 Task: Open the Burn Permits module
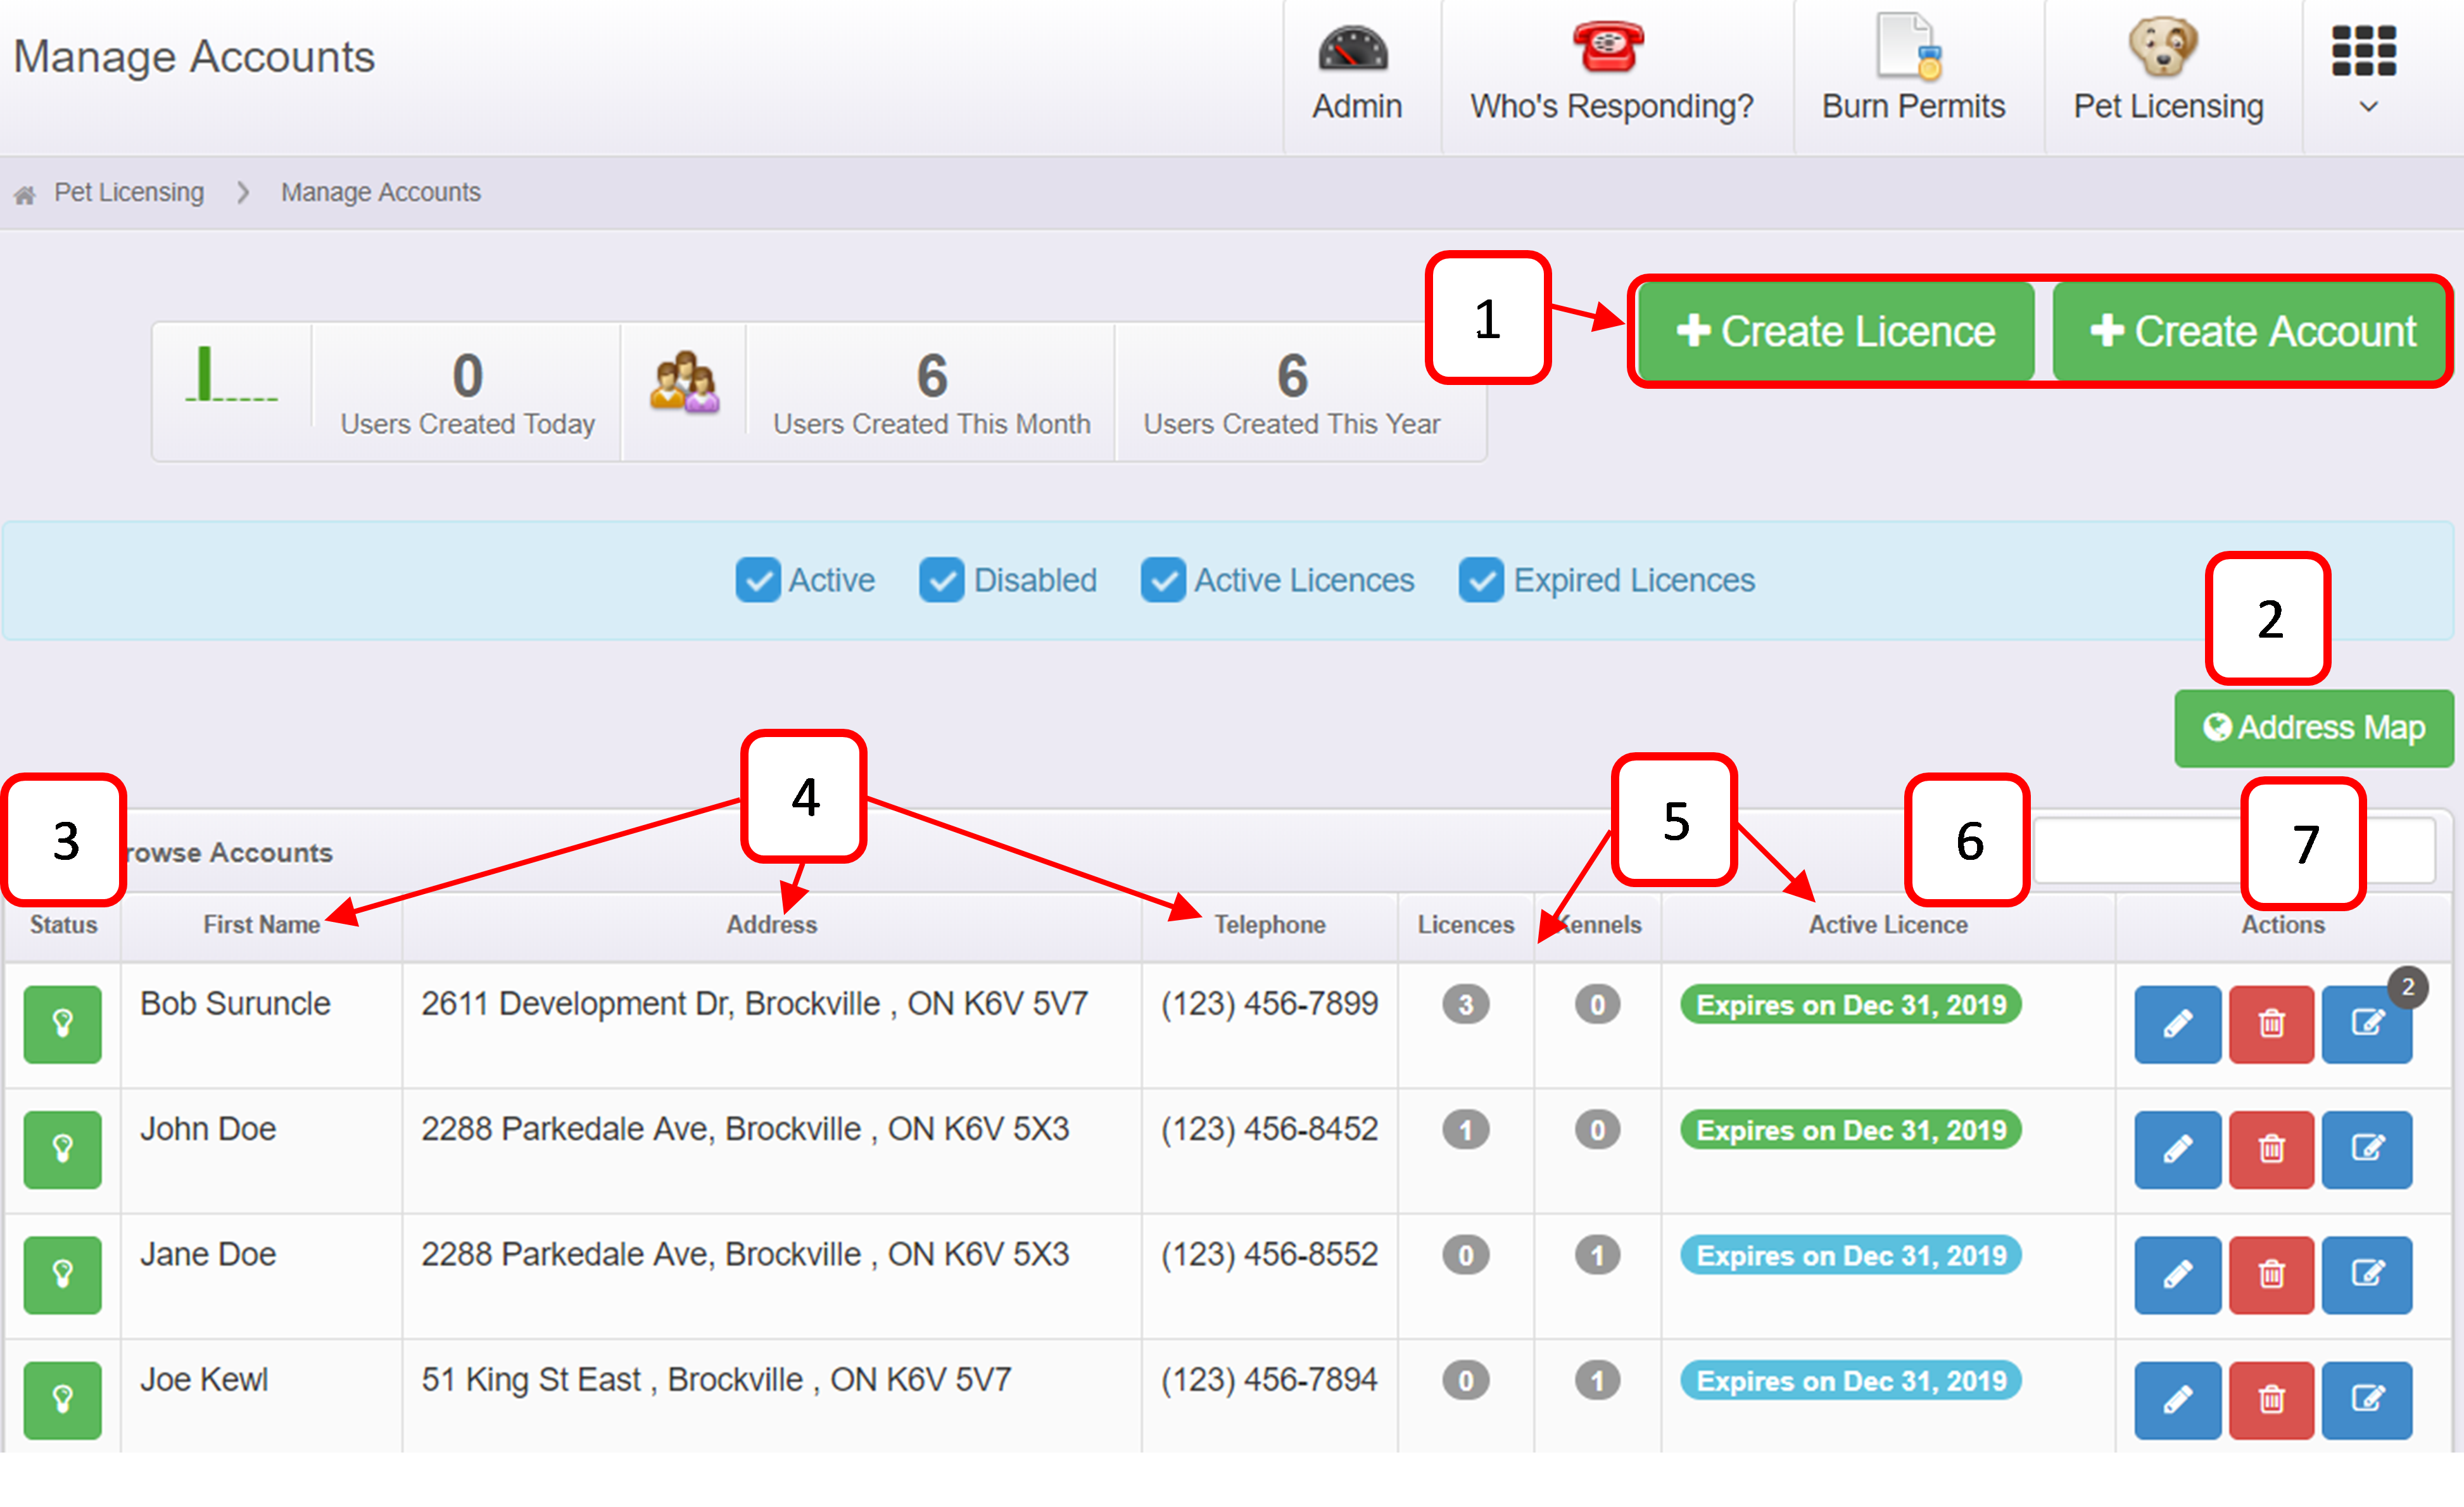coord(1912,76)
